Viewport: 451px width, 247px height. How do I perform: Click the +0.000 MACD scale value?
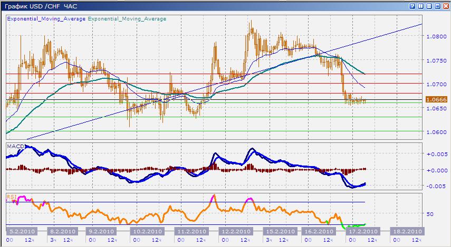(x=437, y=170)
